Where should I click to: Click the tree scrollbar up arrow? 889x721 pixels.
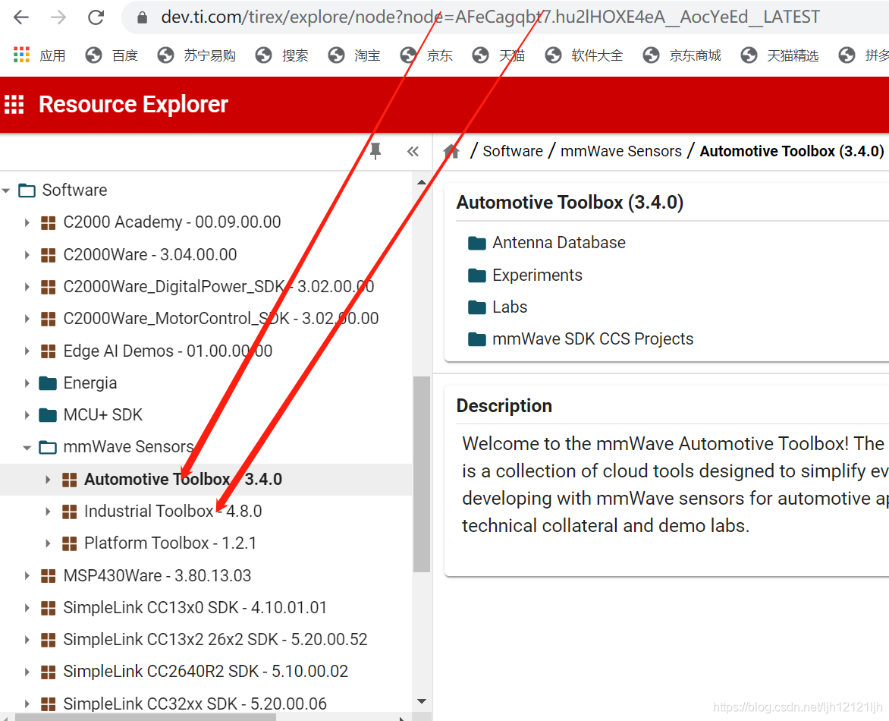tap(421, 182)
